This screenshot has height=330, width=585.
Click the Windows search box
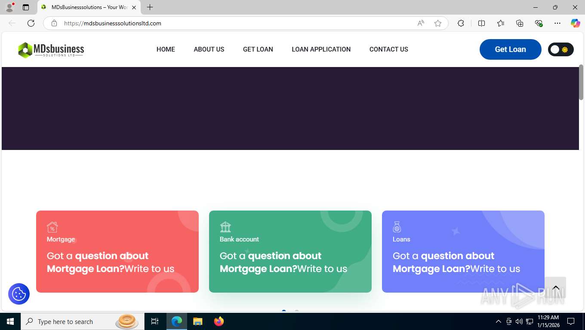tap(82, 321)
